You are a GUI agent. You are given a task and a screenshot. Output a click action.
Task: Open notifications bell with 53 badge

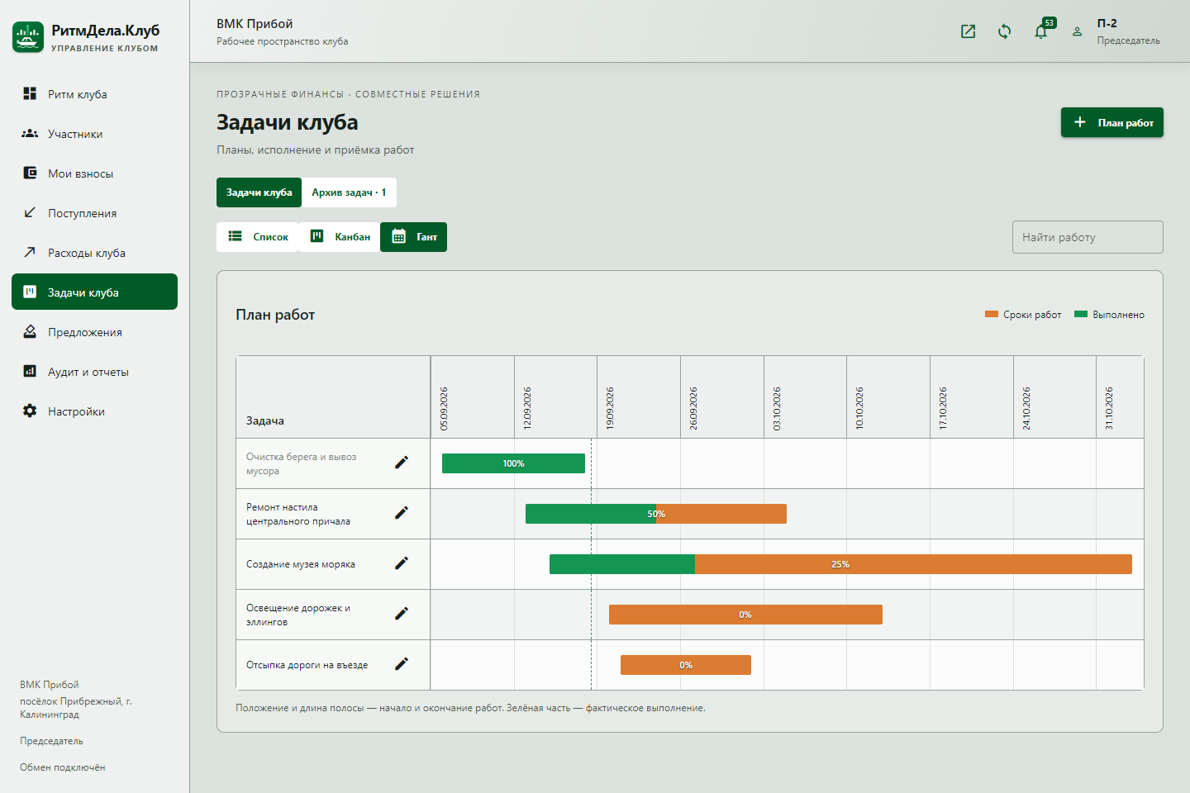point(1041,31)
